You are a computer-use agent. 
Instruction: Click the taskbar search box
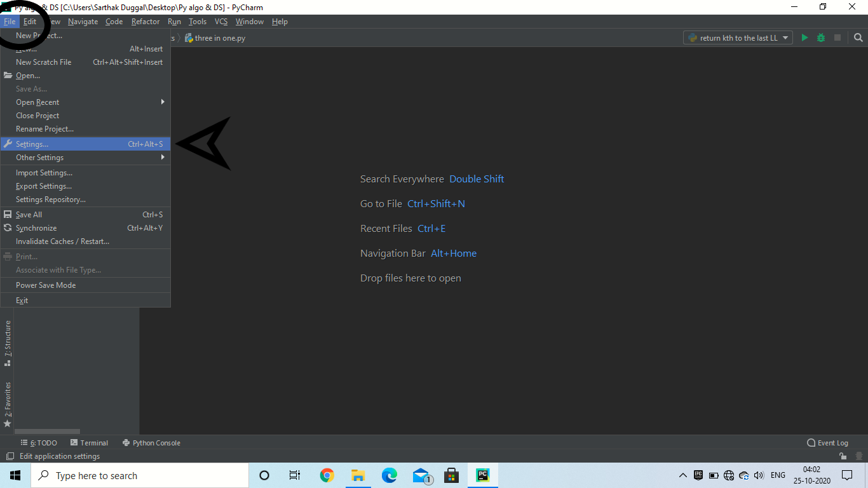pyautogui.click(x=140, y=475)
